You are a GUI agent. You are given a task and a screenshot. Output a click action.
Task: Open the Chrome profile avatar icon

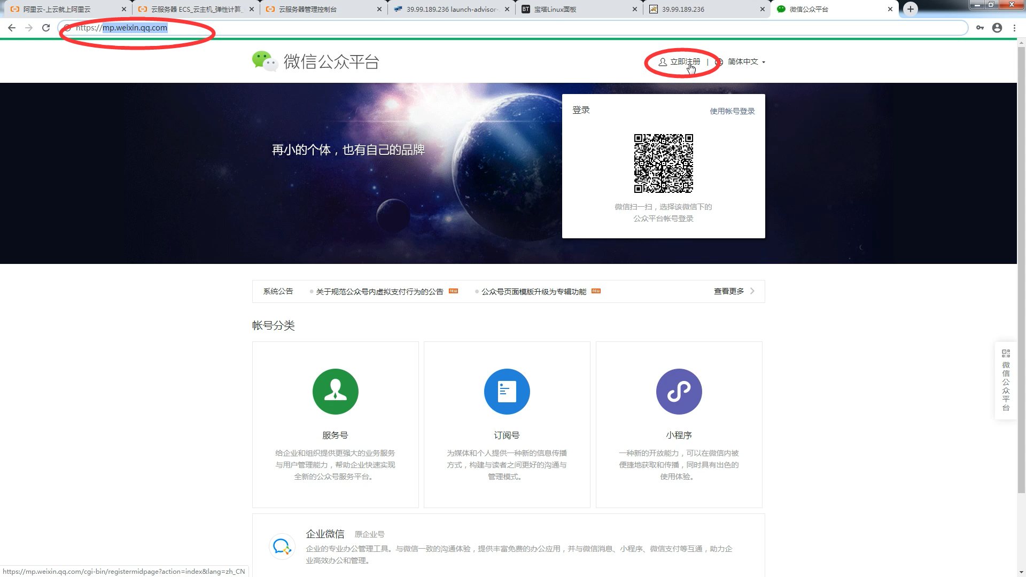pos(997,28)
